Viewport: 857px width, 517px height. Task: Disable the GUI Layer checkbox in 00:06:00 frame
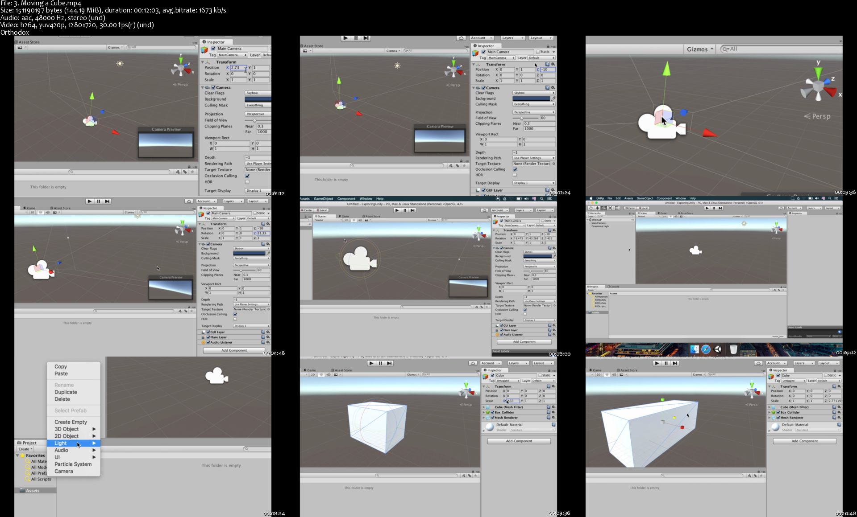pyautogui.click(x=501, y=325)
